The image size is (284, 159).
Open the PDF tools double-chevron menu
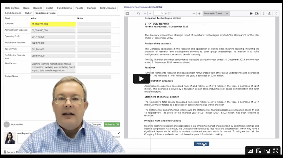pos(277,14)
